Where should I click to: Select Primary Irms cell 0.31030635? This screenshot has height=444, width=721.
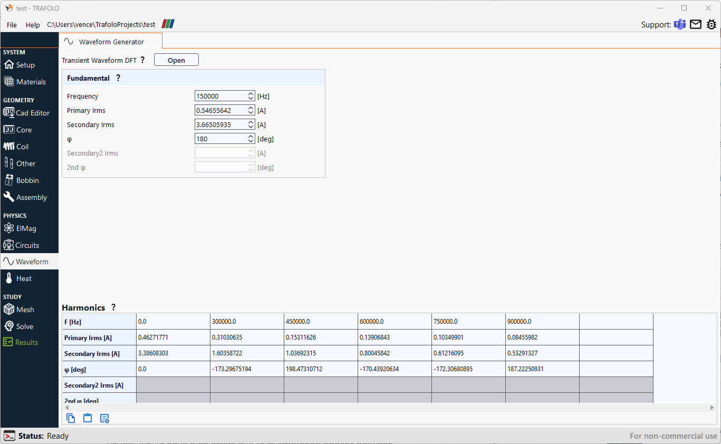pyautogui.click(x=247, y=337)
